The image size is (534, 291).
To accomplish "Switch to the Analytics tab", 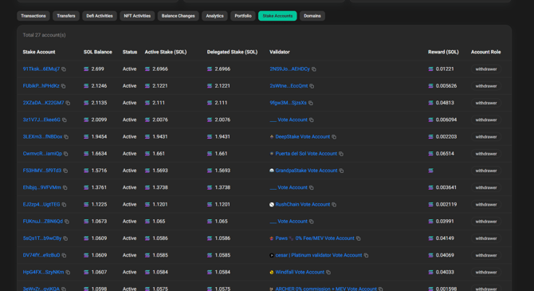I will (x=214, y=16).
